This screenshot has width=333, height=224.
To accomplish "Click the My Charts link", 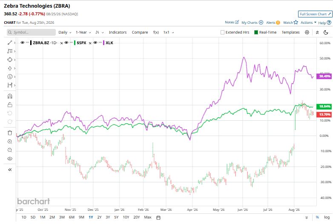I will (250, 23).
